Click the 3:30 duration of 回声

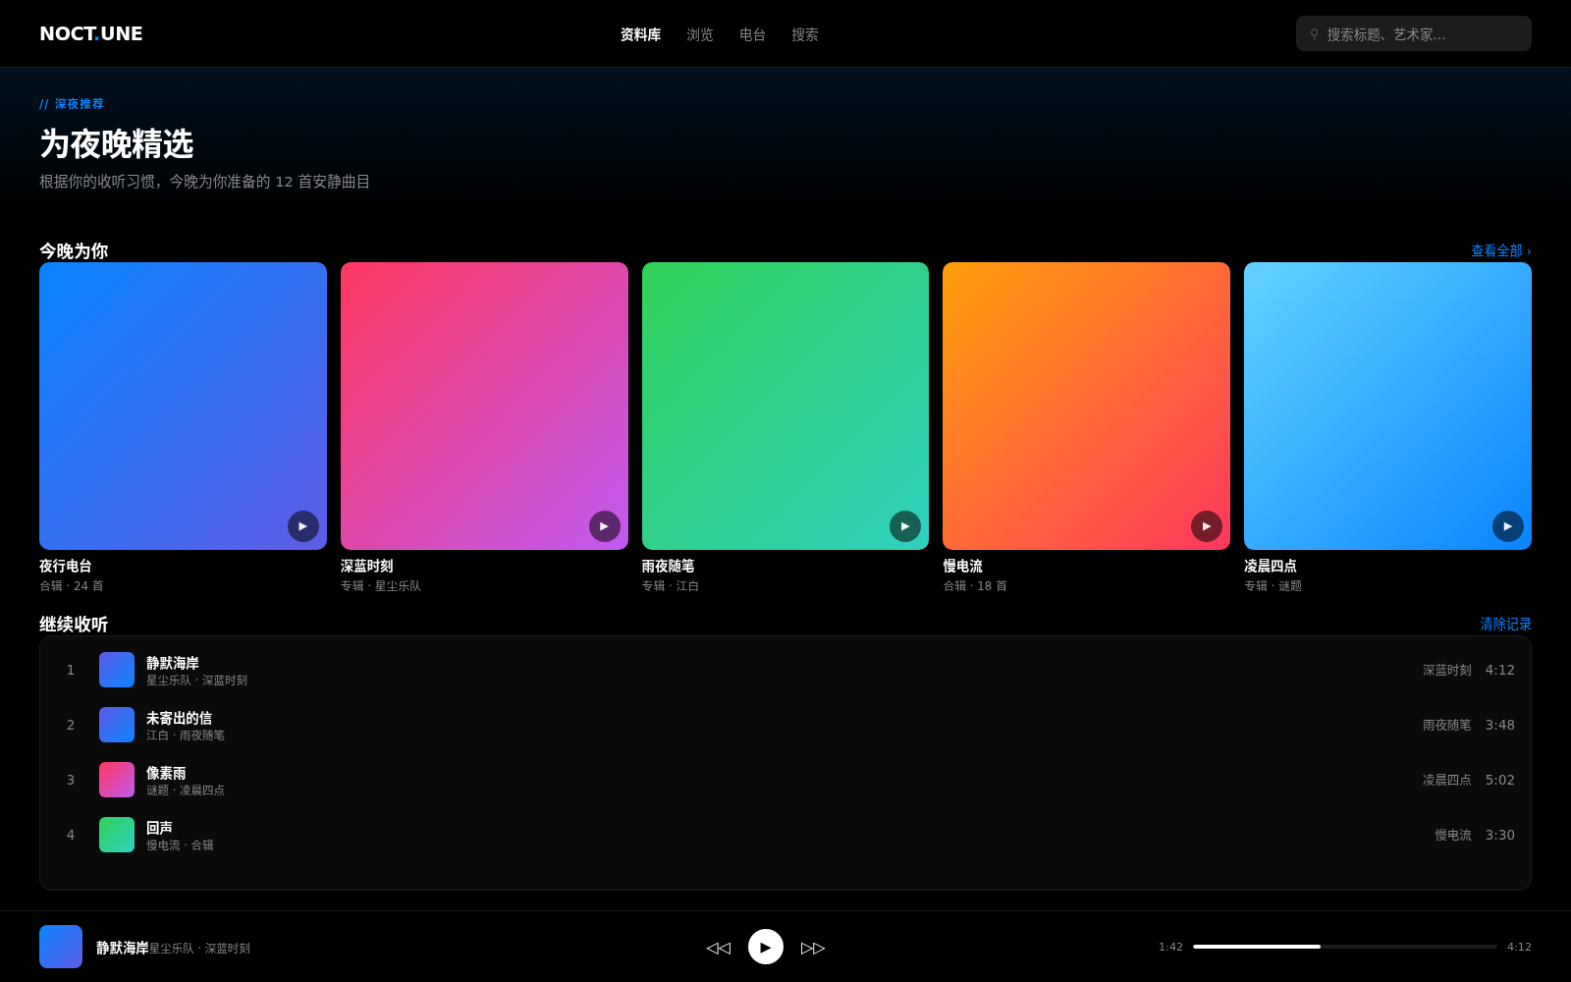tap(1500, 835)
